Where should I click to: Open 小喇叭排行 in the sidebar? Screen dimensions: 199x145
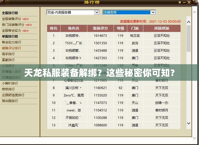[10, 83]
